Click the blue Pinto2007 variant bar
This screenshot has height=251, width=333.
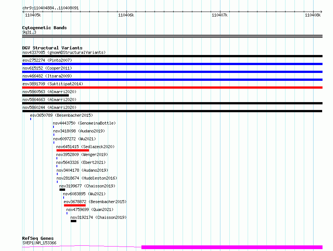172,64
